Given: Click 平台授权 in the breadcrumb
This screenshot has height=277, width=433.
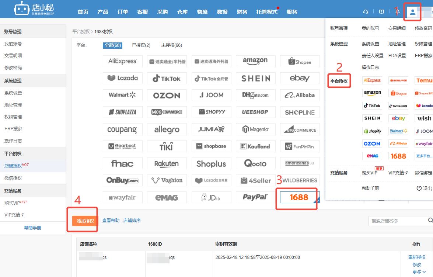Looking at the screenshot, I should tap(81, 31).
